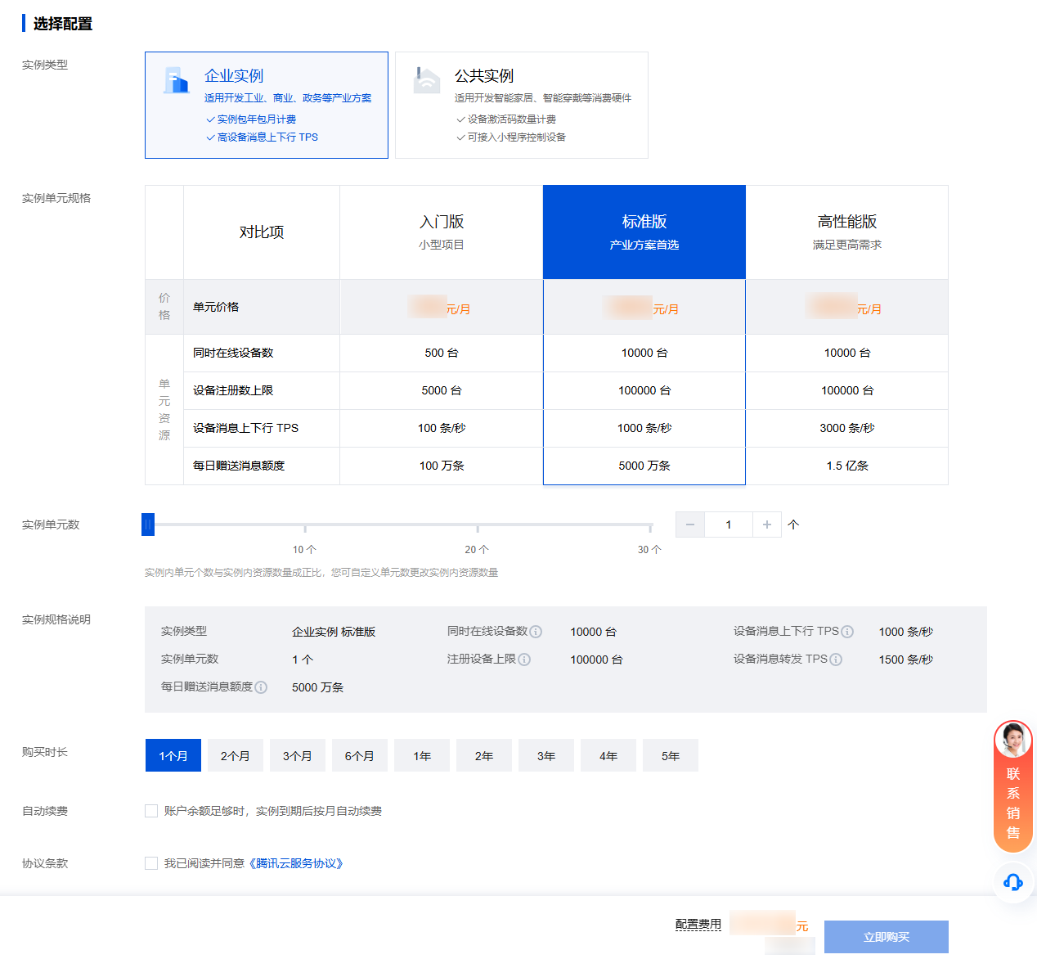Viewport: 1037px width, 959px height.
Task: Click the 实例单元数 slider handle
Action: pos(148,525)
